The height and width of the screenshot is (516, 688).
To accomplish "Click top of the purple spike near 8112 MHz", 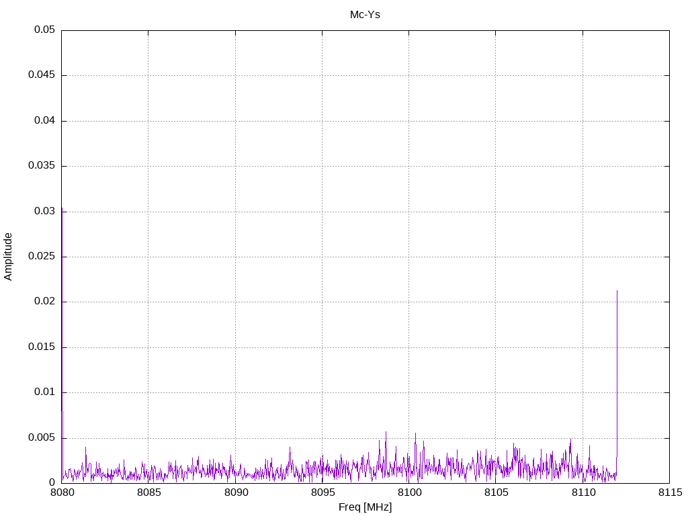I will 617,291.
